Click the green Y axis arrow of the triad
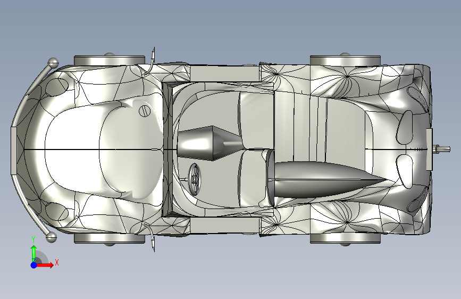Viewport: 461px width, 299px height. pos(34,253)
